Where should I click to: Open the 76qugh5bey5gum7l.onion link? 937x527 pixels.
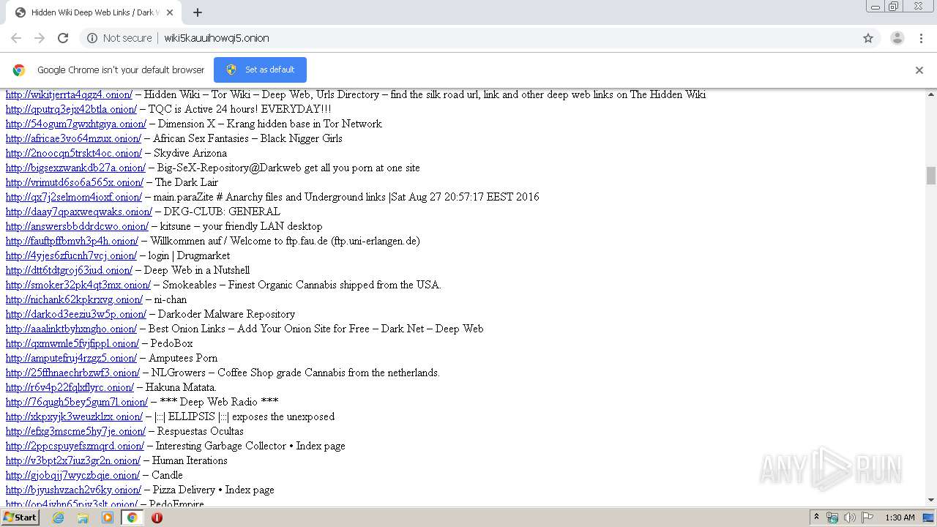click(77, 402)
